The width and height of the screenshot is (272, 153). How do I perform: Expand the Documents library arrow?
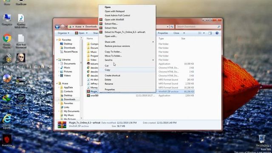(x=59, y=64)
